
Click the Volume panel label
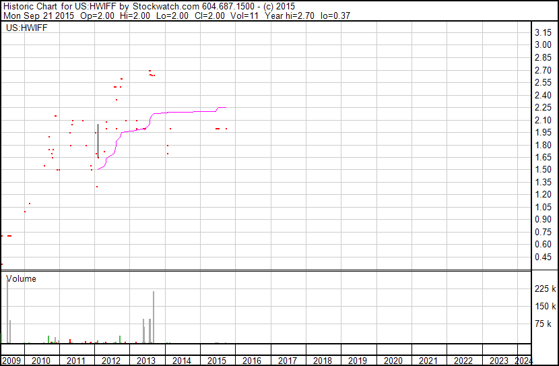coord(21,278)
